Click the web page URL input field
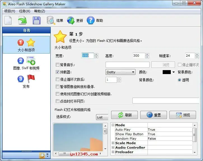Screen dimensions: 203x161 pyautogui.click(x=166, y=100)
